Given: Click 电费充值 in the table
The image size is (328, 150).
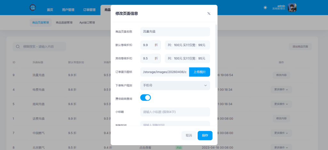Looking at the screenshot, I should [38, 90].
